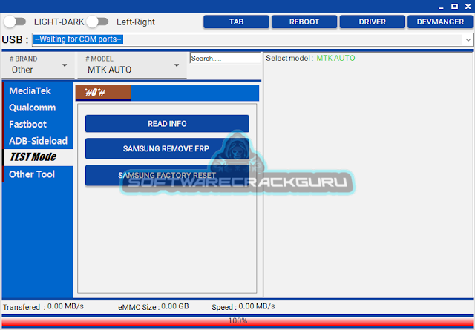The width and height of the screenshot is (475, 330).
Task: Click the REBOOT button
Action: pyautogui.click(x=304, y=22)
